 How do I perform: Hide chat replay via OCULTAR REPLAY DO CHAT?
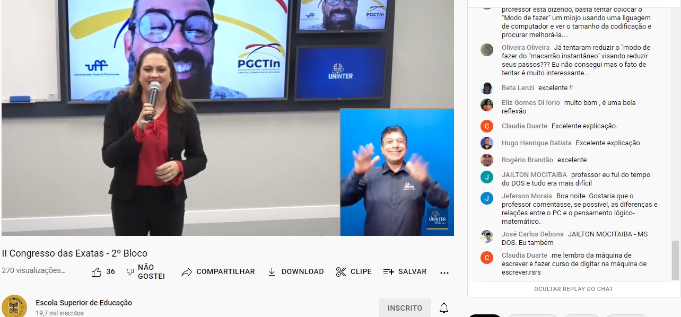(573, 289)
